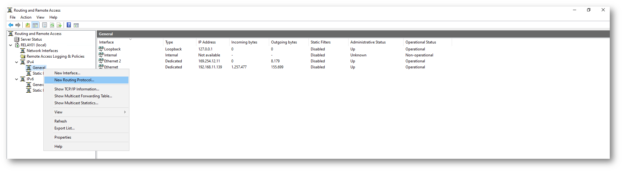Screen dimensions: 623x172
Task: Click the Up One Level folder icon
Action: tap(28, 25)
